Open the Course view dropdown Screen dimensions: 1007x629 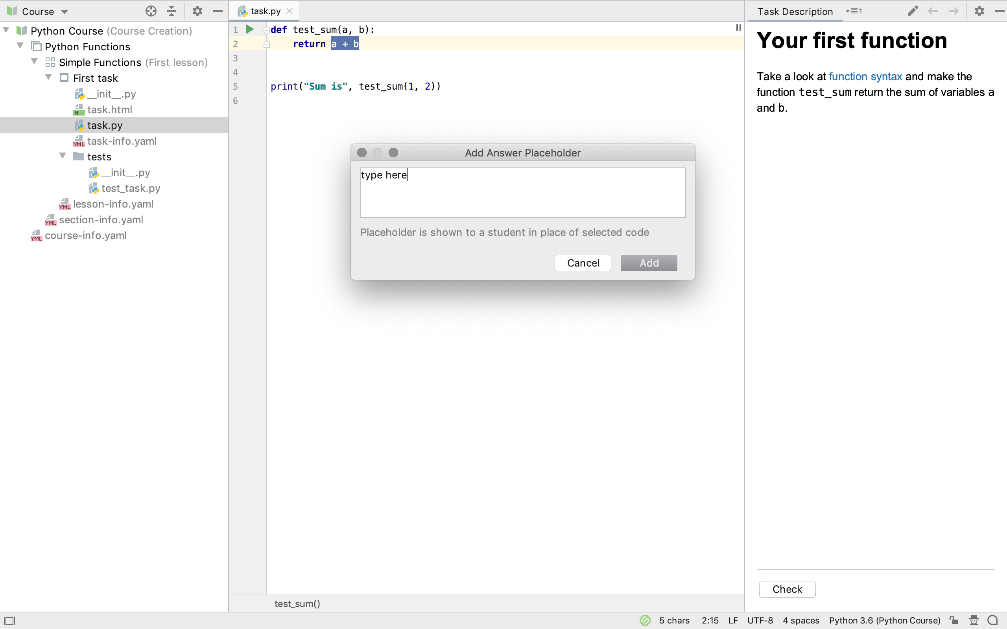(x=65, y=12)
